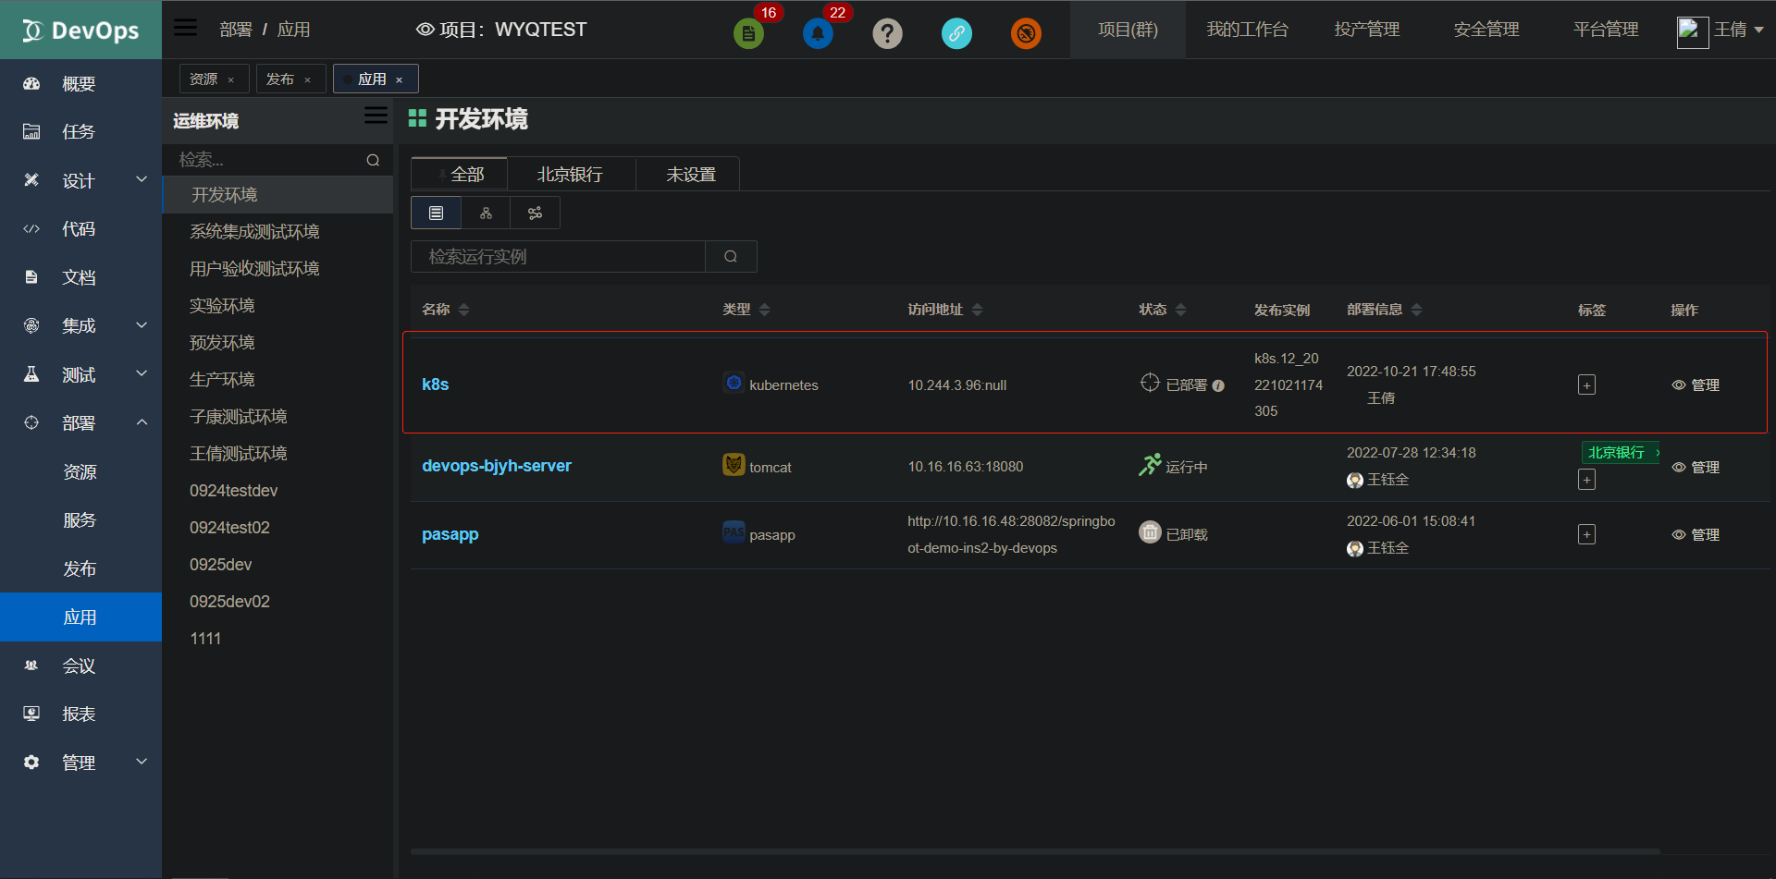Open the notifications bell with 22 alerts
Screen dimensions: 1776x879
(818, 32)
